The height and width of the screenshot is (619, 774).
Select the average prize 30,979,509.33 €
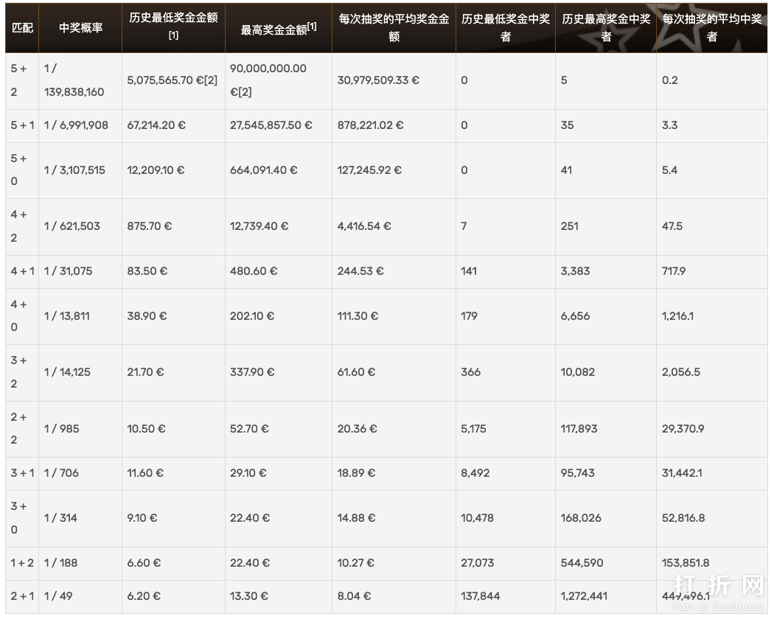point(378,80)
